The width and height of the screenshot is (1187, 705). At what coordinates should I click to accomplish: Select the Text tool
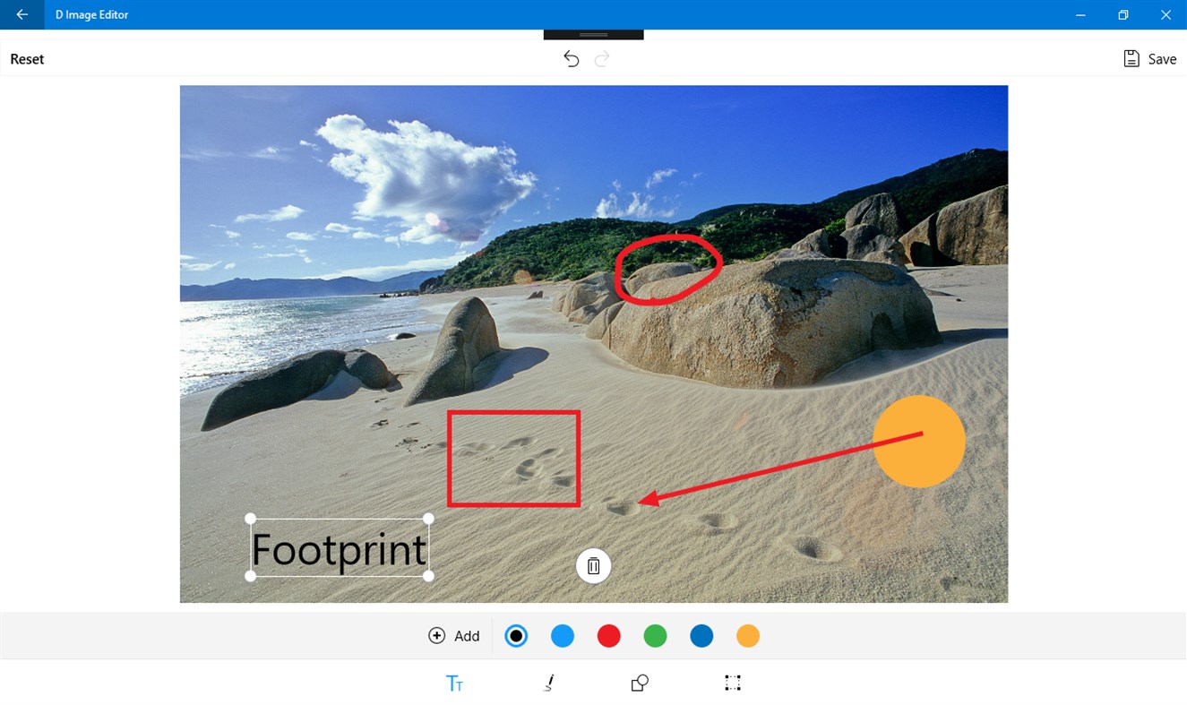(455, 683)
